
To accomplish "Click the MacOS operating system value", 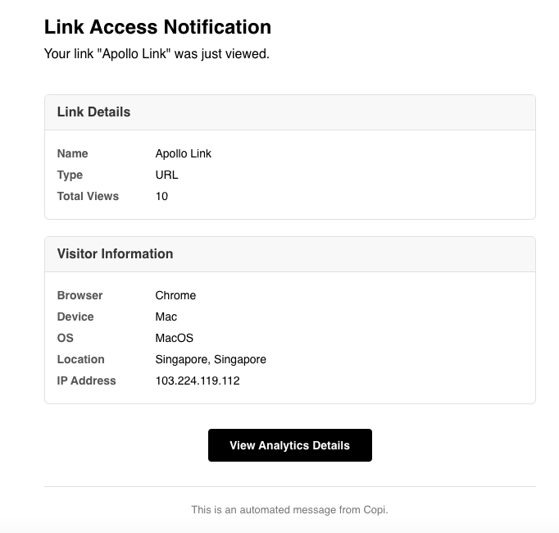I will click(174, 338).
